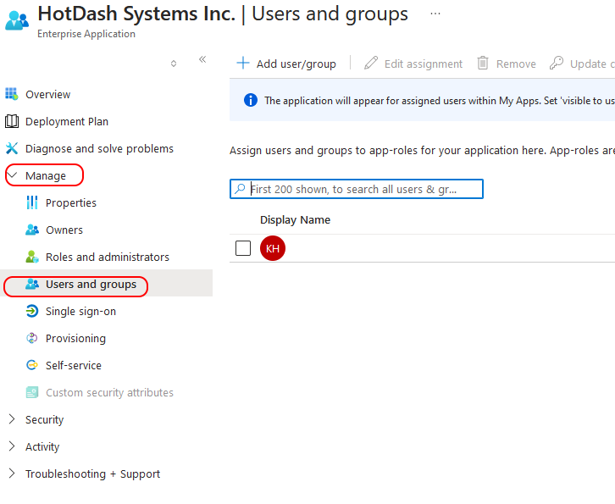Click the trash icon for Remove
This screenshot has height=504, width=615.
483,63
